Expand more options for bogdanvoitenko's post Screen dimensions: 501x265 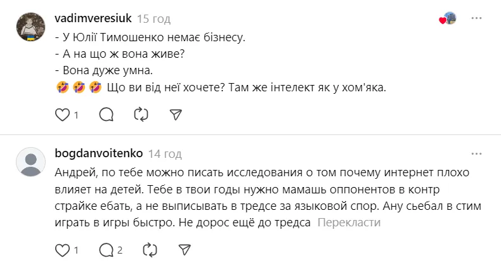click(x=476, y=153)
